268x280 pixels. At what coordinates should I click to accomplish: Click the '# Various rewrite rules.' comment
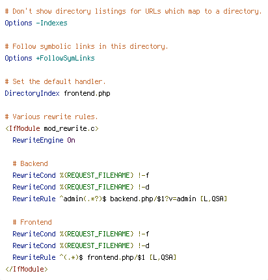coord(51,117)
